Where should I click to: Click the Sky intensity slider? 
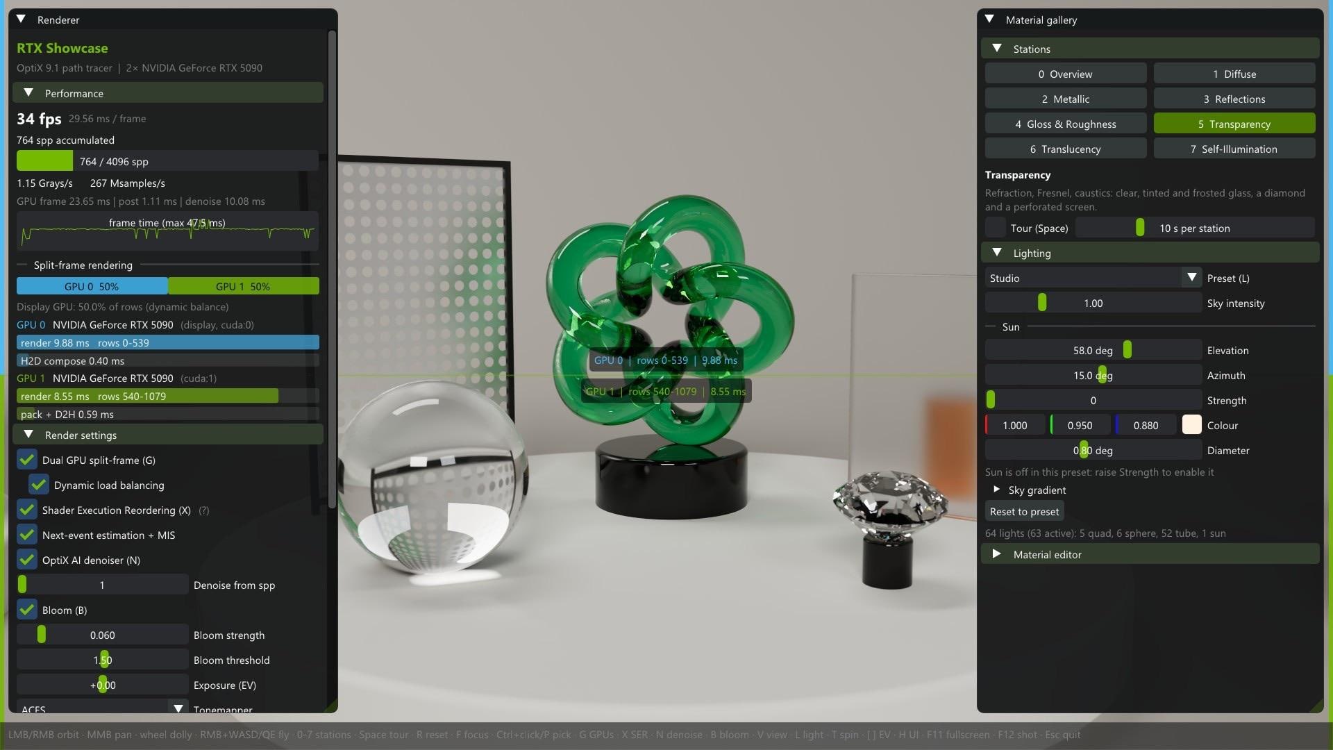(x=1093, y=303)
